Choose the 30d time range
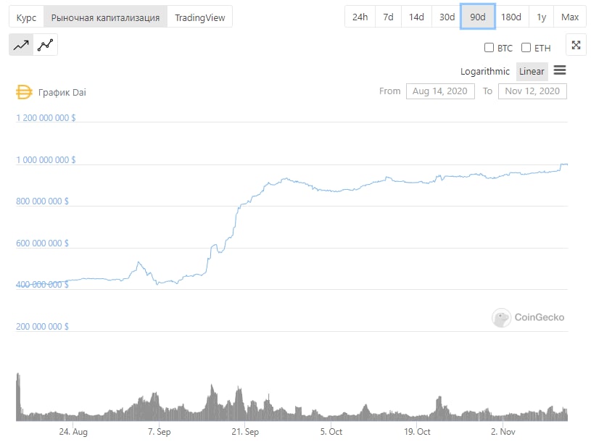 [447, 17]
